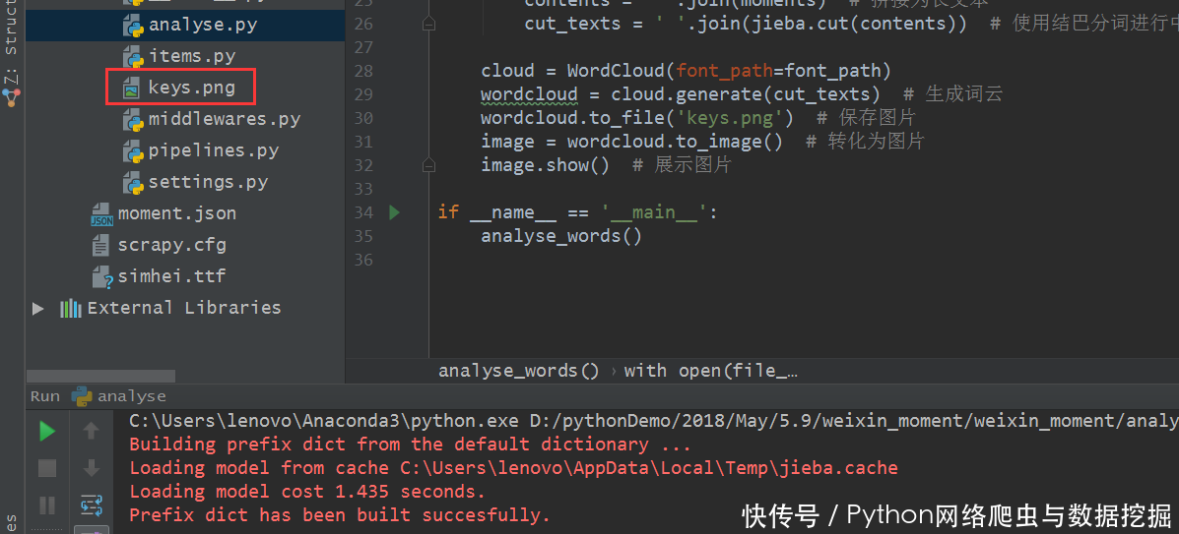Select simhei.ttf in project tree
The height and width of the screenshot is (534, 1179).
[171, 277]
